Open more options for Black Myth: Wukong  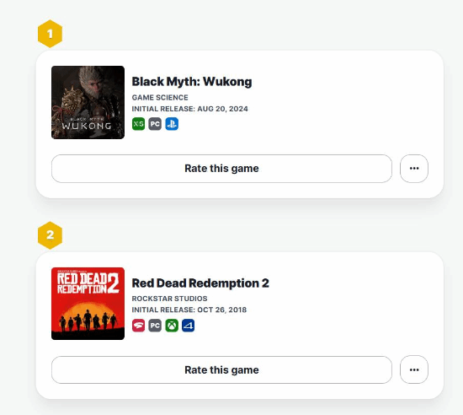coord(414,169)
